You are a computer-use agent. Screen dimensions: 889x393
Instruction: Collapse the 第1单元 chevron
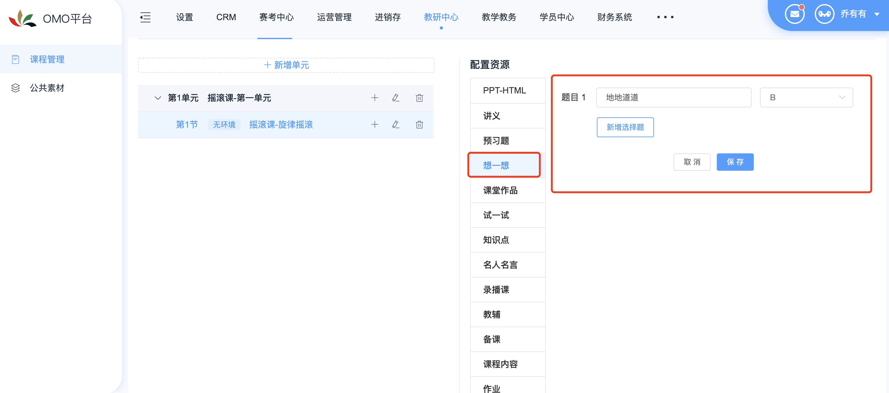[158, 98]
